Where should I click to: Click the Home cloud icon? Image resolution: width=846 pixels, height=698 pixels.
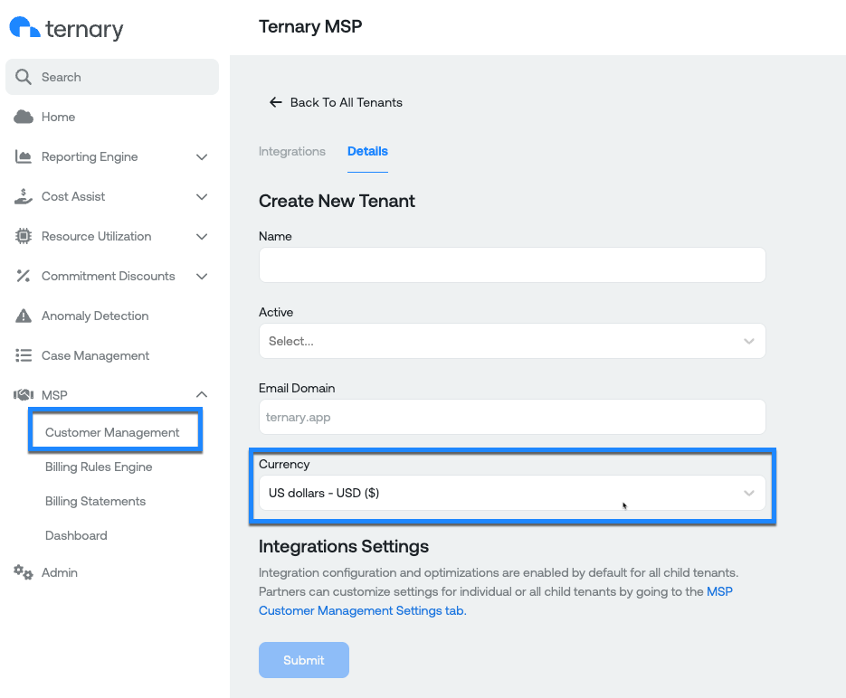tap(24, 117)
